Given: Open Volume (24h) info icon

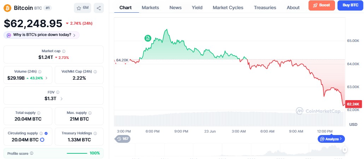Looking at the screenshot, I should pyautogui.click(x=40, y=72).
